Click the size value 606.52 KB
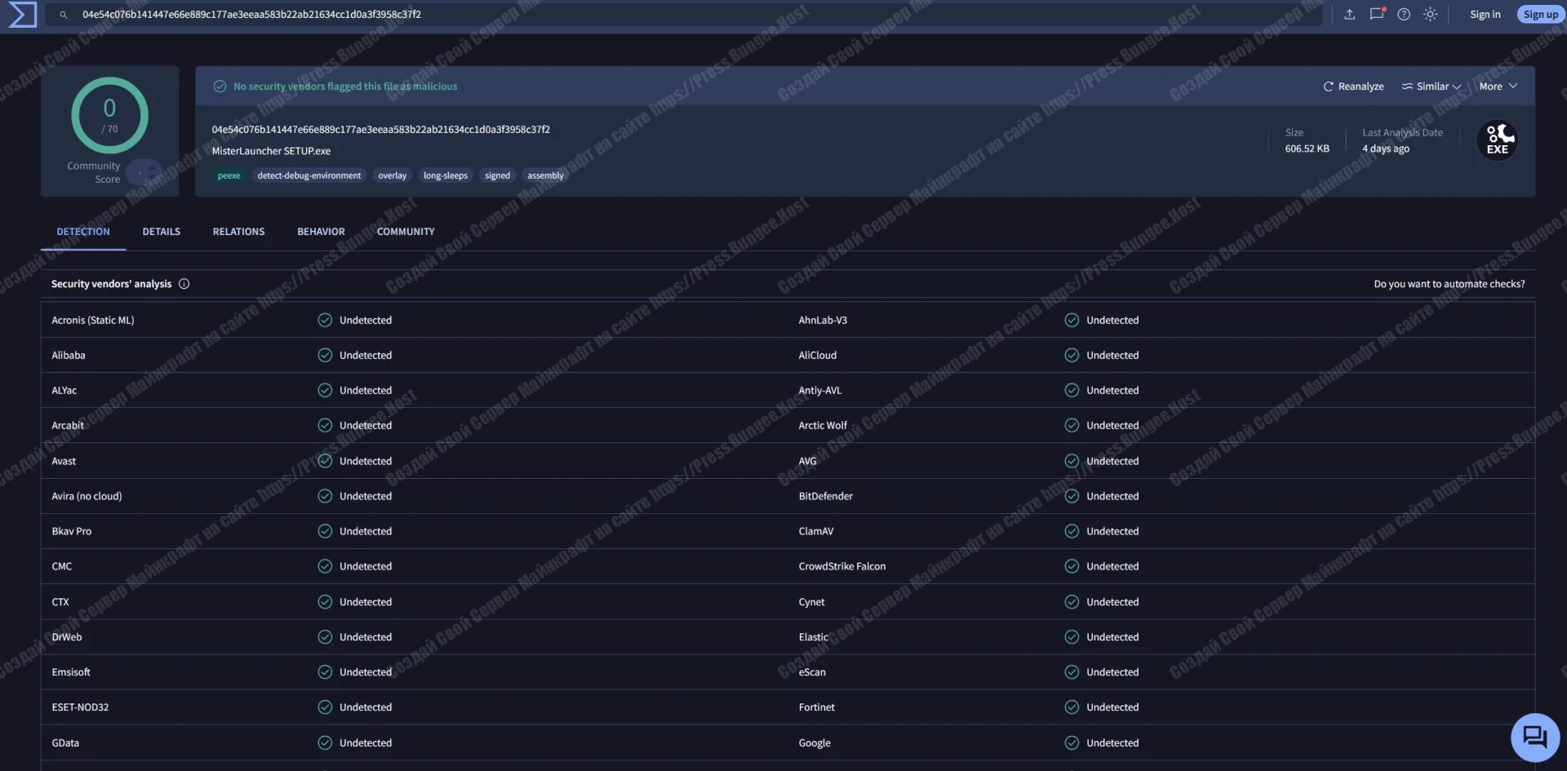This screenshot has width=1567, height=771. pos(1307,148)
